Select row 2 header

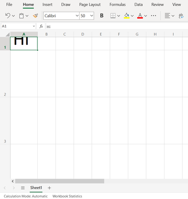[5, 74]
